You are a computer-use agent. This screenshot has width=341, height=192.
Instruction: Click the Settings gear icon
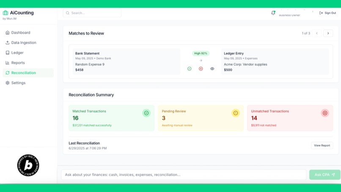(7, 83)
